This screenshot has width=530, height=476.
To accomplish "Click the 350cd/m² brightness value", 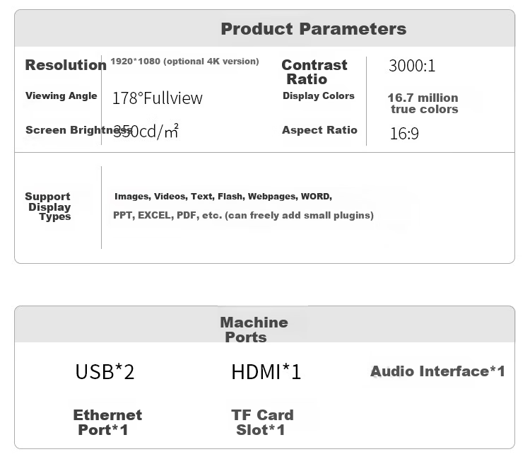I will [146, 131].
